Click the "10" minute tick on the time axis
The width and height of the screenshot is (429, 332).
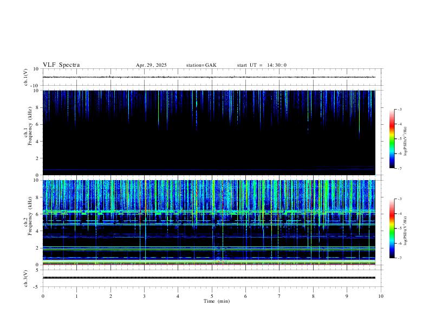(381, 296)
